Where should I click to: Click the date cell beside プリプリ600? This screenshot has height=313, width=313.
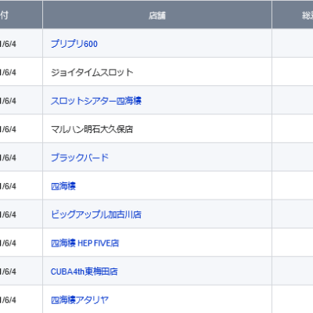click(x=21, y=44)
